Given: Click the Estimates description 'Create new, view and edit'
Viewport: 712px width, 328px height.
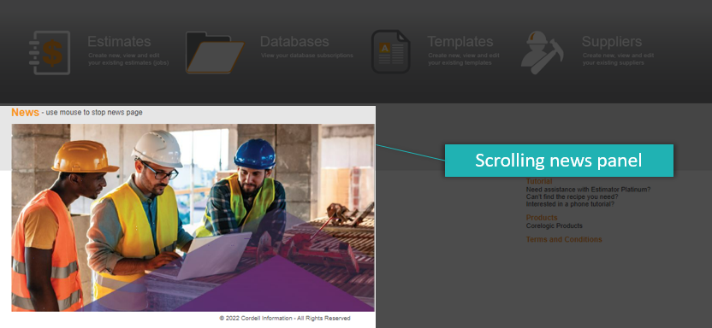Looking at the screenshot, I should [x=124, y=56].
